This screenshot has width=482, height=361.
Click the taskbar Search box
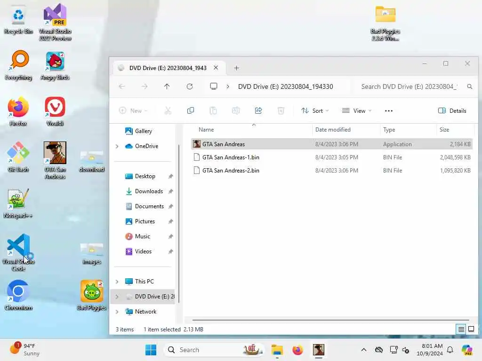click(214, 350)
